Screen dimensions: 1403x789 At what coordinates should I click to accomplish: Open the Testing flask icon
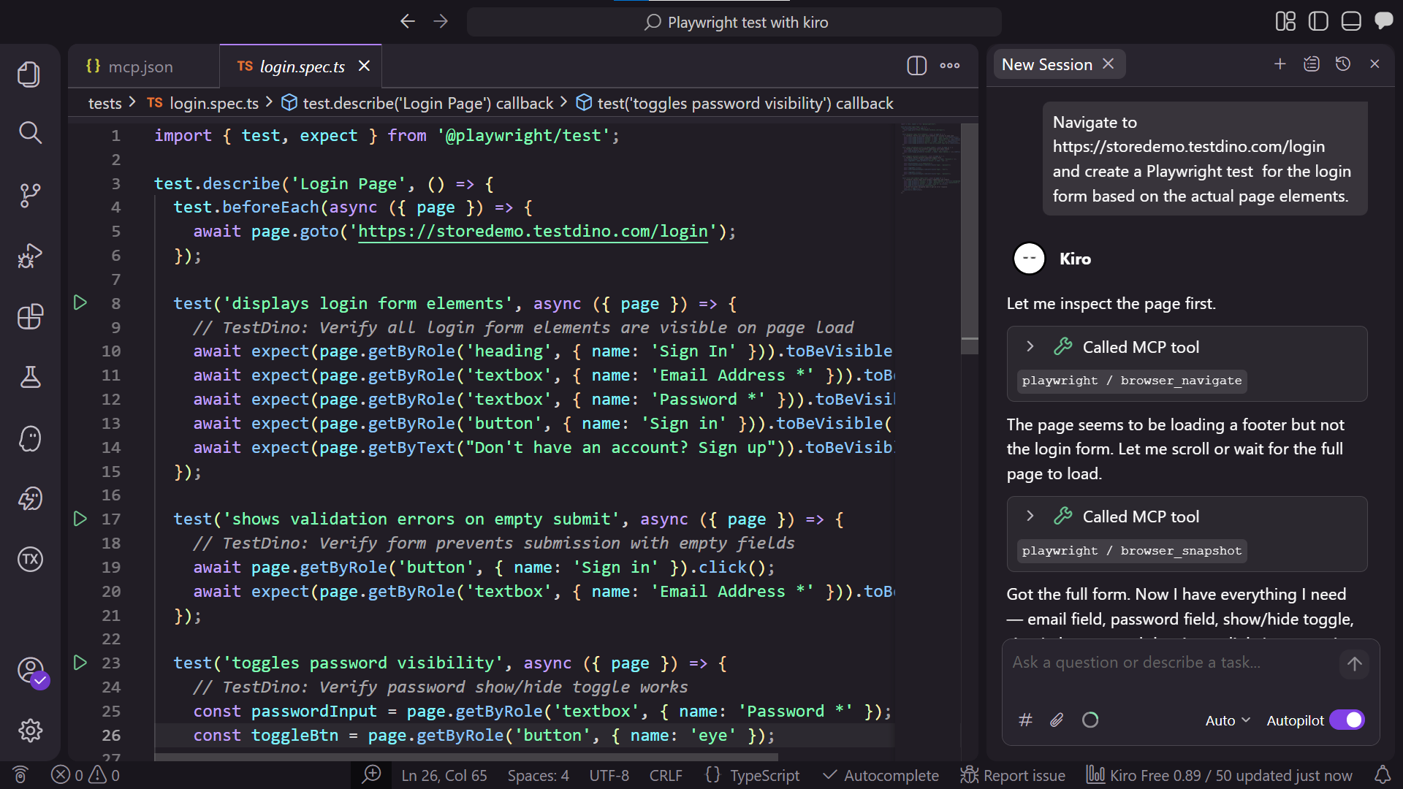(30, 377)
